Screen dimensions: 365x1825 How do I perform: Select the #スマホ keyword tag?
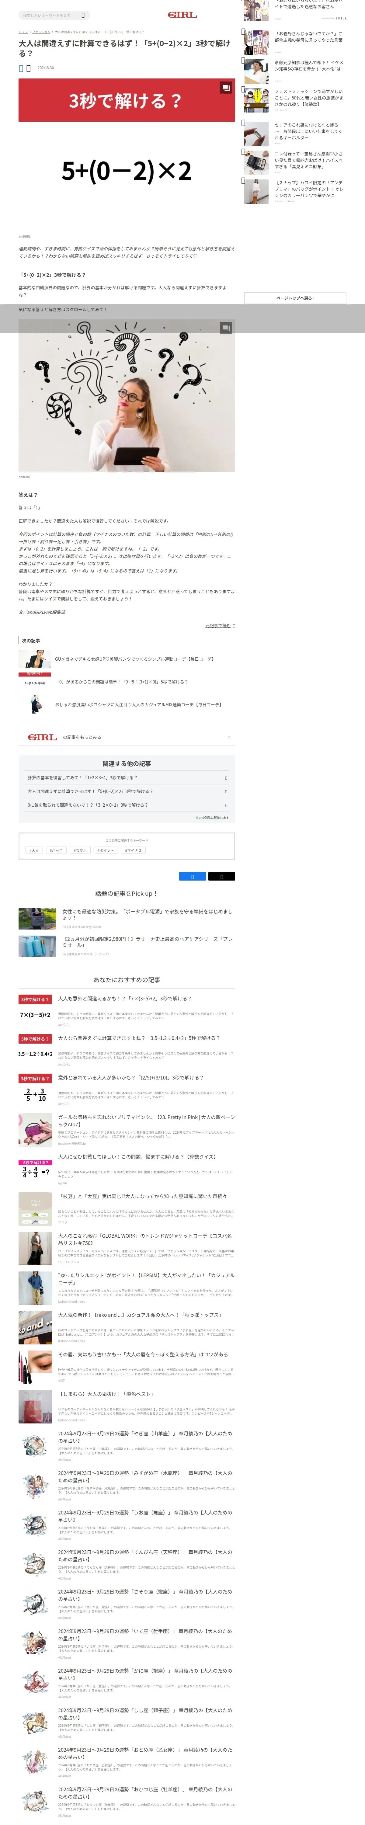pos(80,850)
